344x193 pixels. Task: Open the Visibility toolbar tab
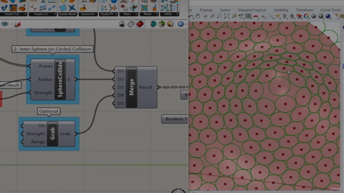click(x=281, y=10)
